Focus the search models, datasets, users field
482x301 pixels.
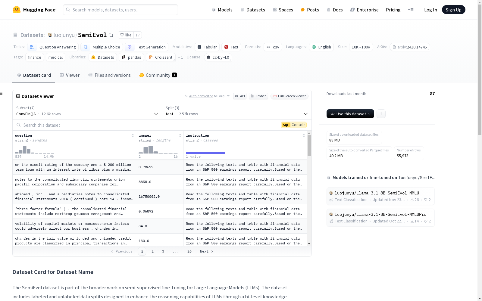click(x=120, y=10)
